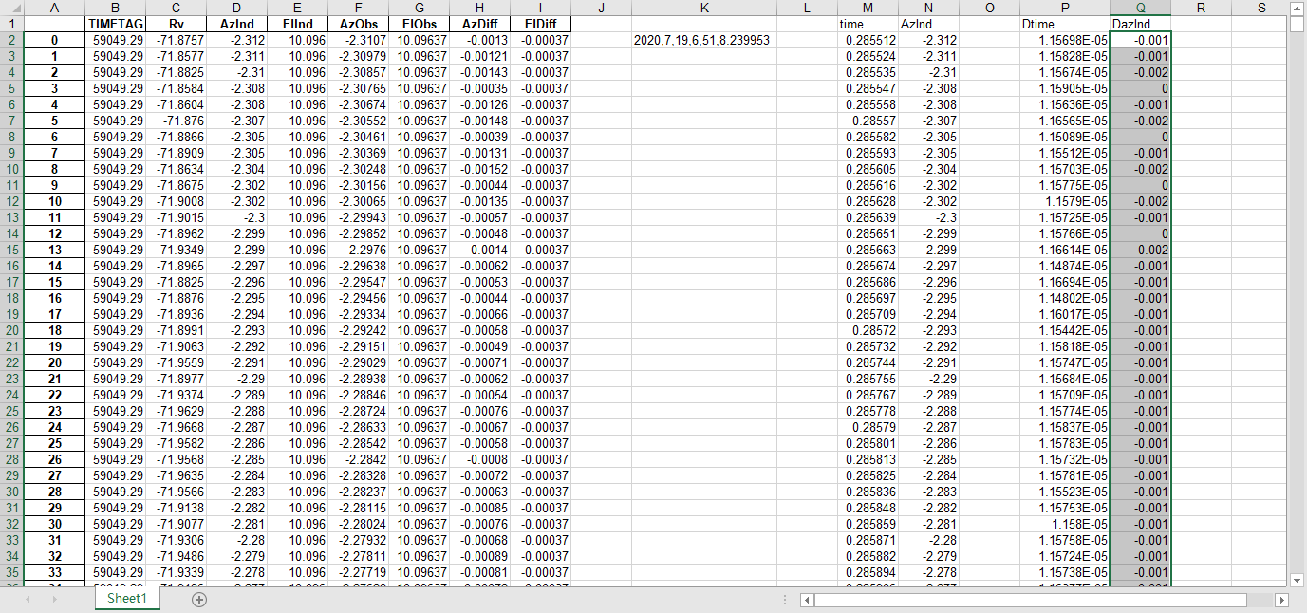This screenshot has width=1307, height=613.
Task: Select the AzObs column header F
Action: coord(358,9)
